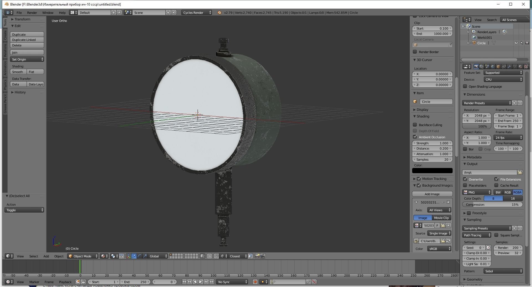Reload the background image file
The height and width of the screenshot is (287, 532).
[448, 241]
